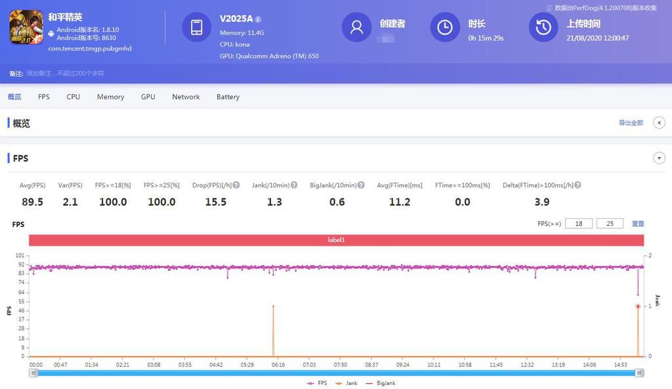This screenshot has height=389, width=672.
Task: Open help icon beside BigJank(/10min)
Action: [x=361, y=185]
